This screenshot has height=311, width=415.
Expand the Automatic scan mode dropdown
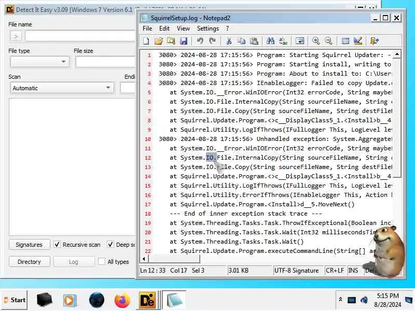coord(62,88)
